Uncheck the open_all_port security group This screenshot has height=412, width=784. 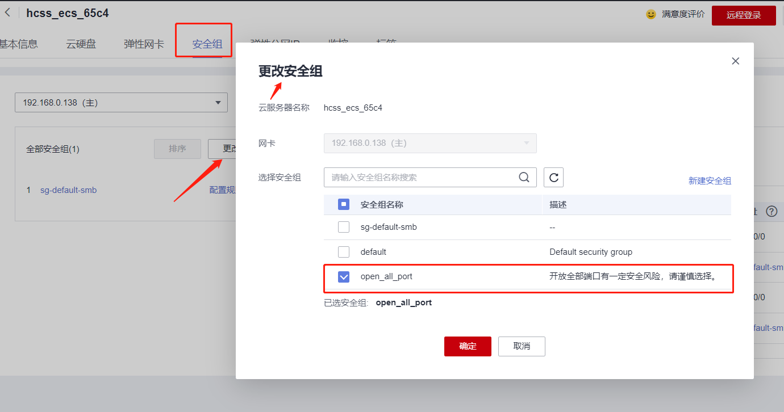click(344, 276)
